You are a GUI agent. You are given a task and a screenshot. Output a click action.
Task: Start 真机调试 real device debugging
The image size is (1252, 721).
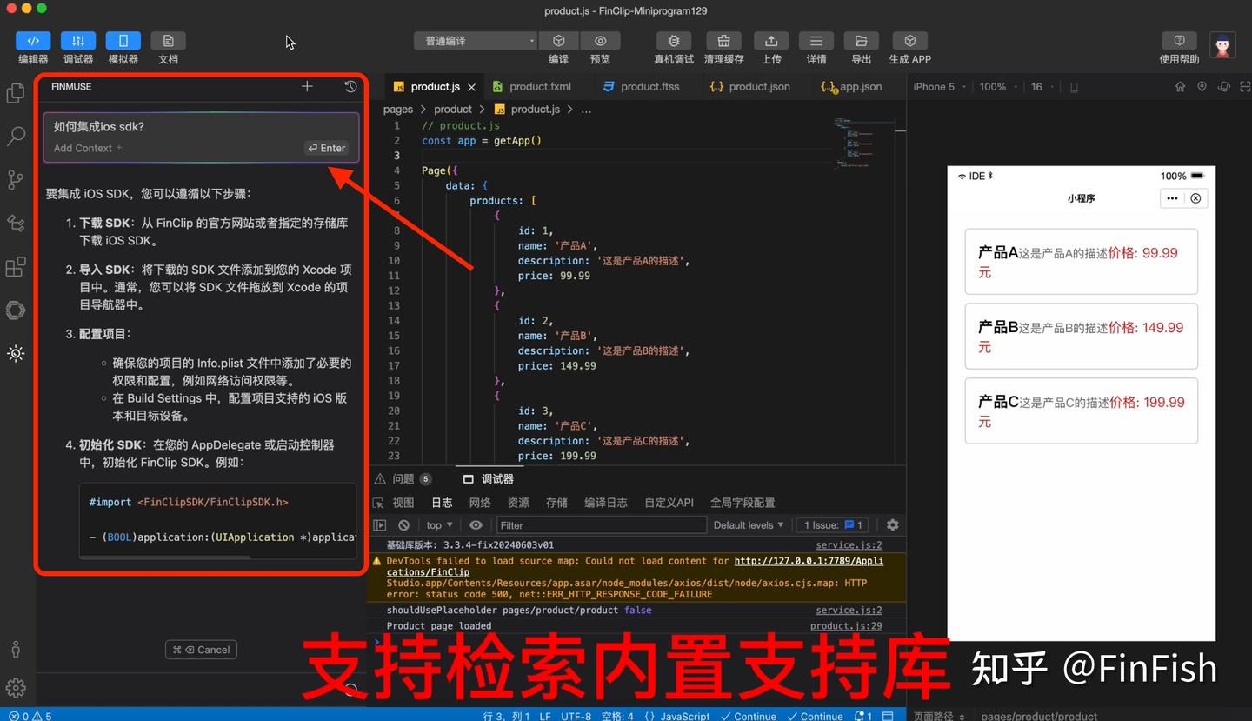pos(674,41)
